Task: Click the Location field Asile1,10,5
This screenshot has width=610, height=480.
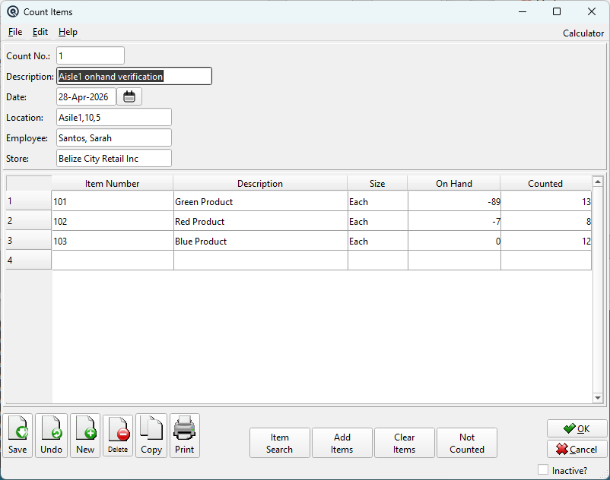Action: (x=114, y=117)
